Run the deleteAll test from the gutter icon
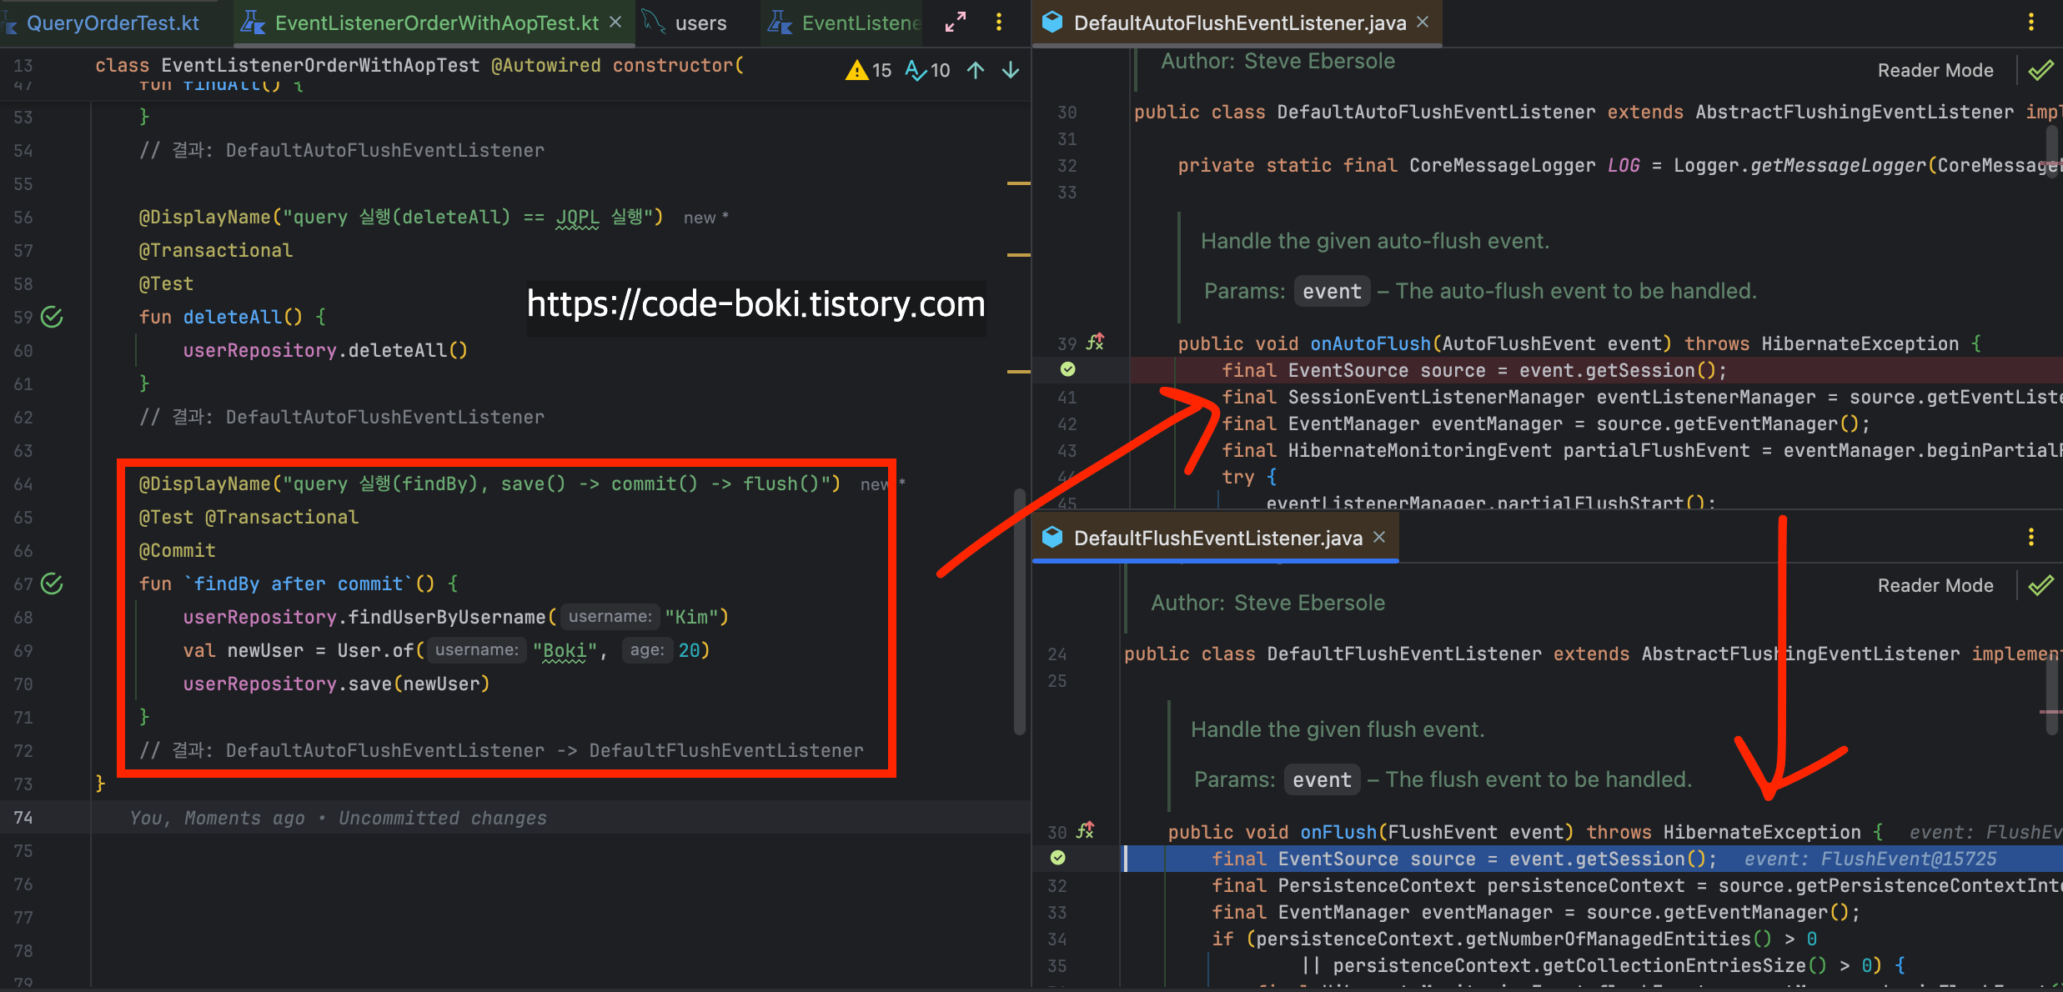 (53, 317)
